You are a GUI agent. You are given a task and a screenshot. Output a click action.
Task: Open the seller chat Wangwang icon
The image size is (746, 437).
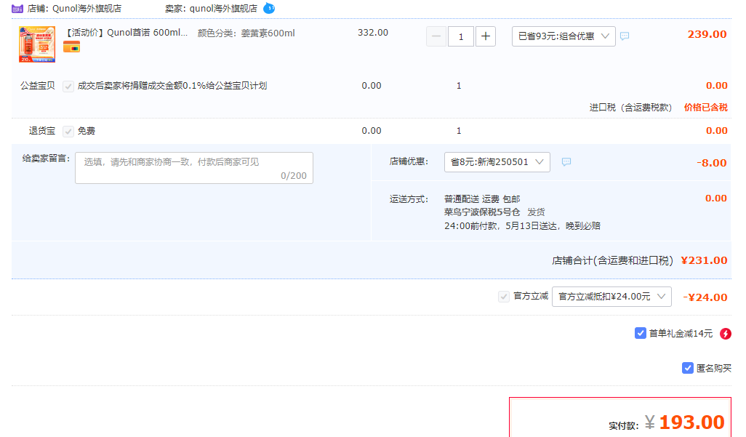(269, 8)
